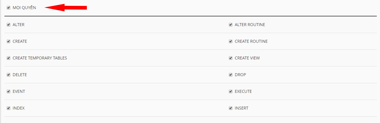Uncheck the MỌI QUYỀN all-privileges checkbox
This screenshot has height=123, width=380.
click(9, 8)
